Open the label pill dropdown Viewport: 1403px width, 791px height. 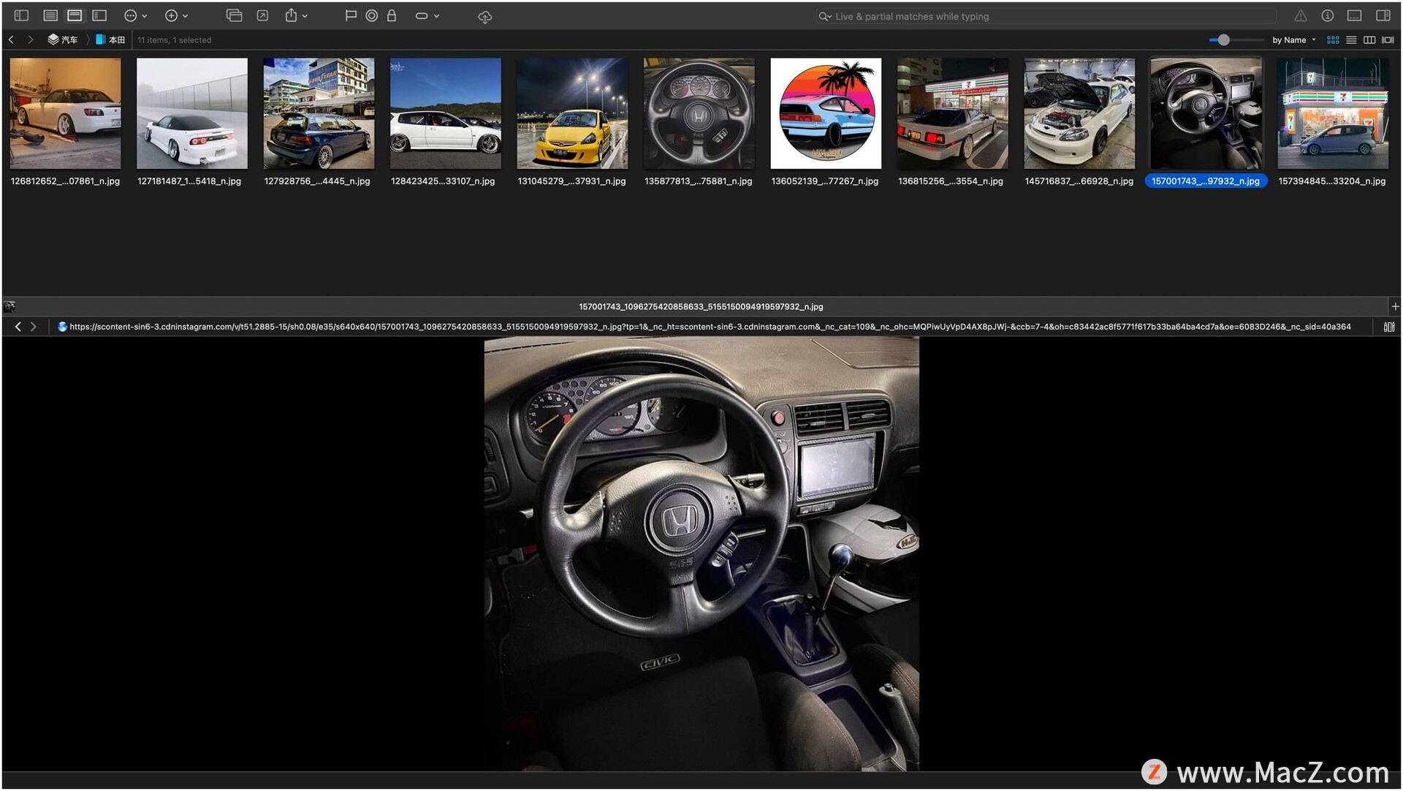pyautogui.click(x=427, y=15)
